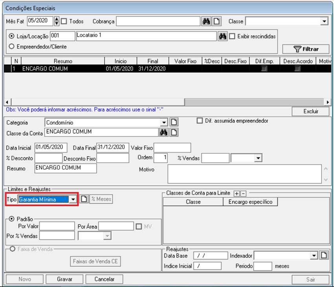Select the Loja/Locação radio button
Image resolution: width=334 pixels, height=287 pixels.
(11, 36)
